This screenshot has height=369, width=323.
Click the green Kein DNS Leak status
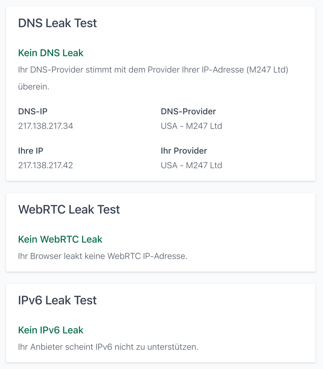51,53
